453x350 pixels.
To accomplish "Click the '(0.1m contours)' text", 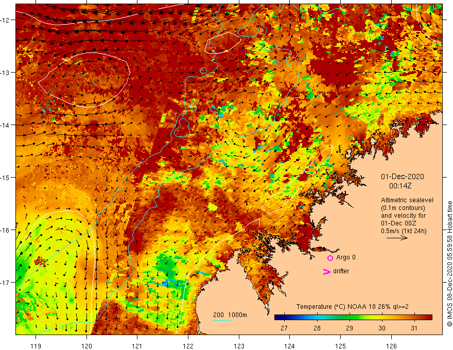I will coord(403,208).
